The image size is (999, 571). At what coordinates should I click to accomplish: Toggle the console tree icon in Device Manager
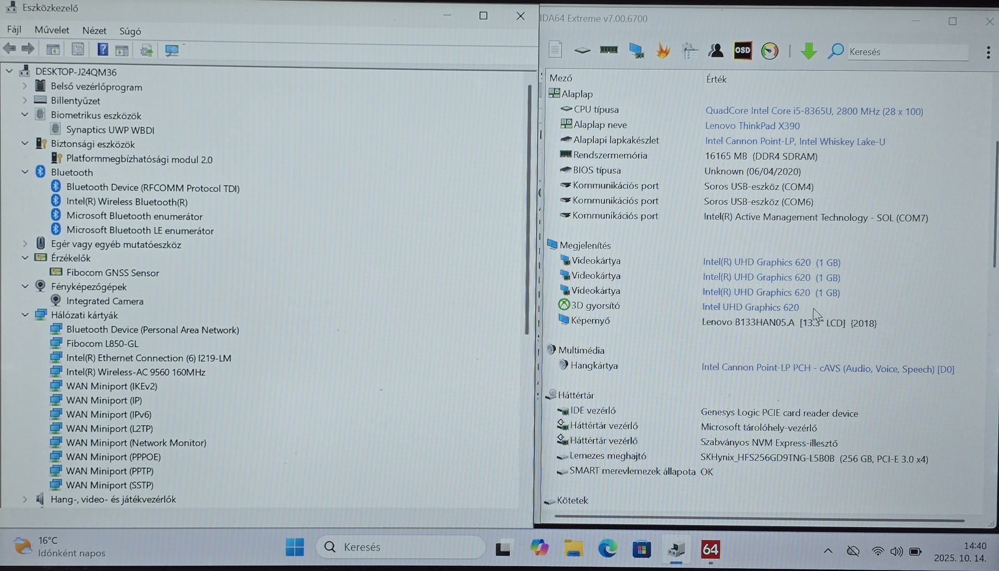(x=53, y=50)
